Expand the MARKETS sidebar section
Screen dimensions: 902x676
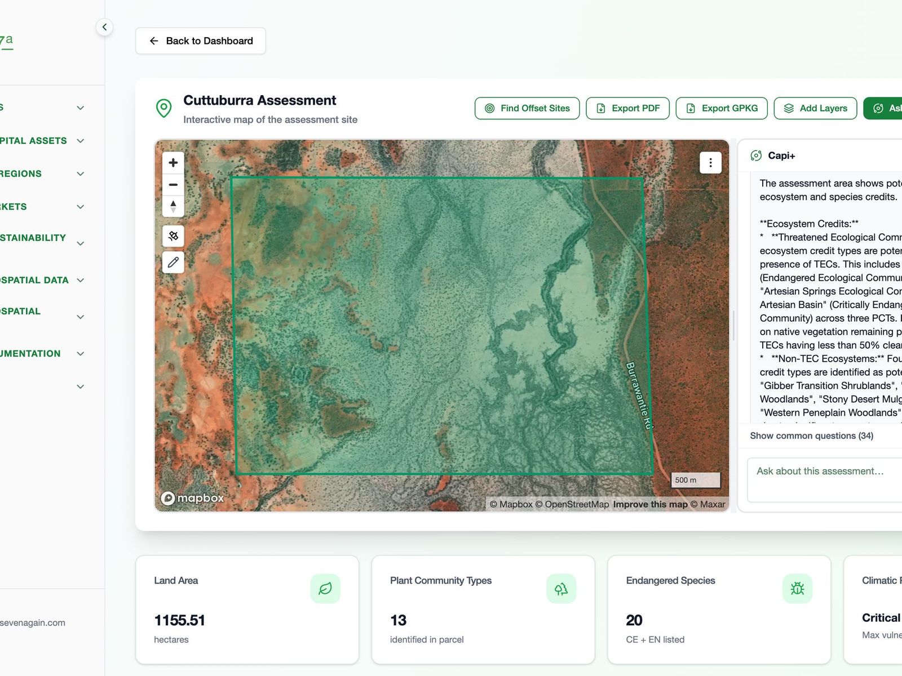pos(42,207)
